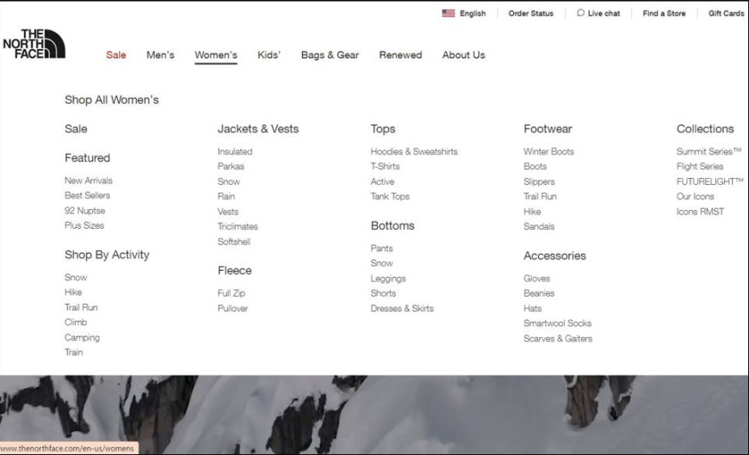
Task: Select Snow under Shop By Activity
Action: point(76,278)
